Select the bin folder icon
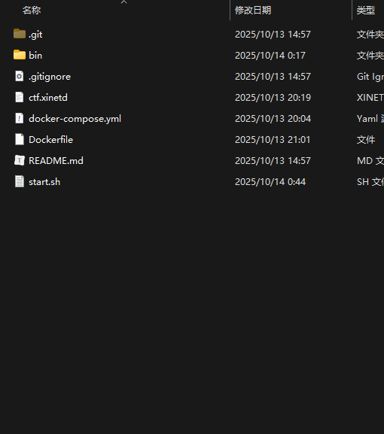 click(x=20, y=55)
